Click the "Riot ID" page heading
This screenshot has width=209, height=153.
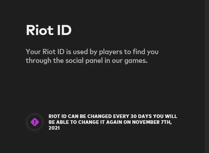49,30
